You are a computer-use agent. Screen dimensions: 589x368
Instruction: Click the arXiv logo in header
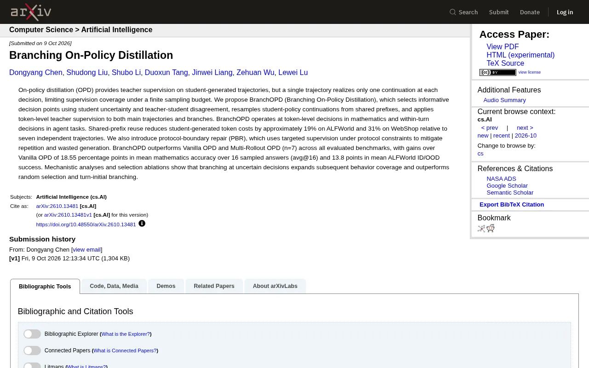click(31, 12)
